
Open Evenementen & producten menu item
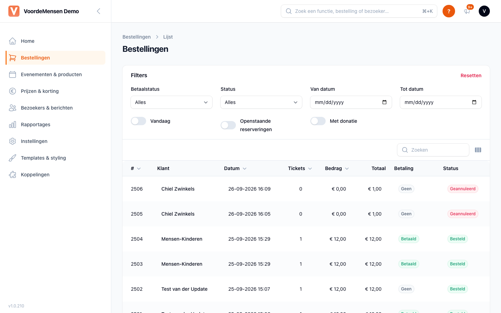pyautogui.click(x=56, y=74)
